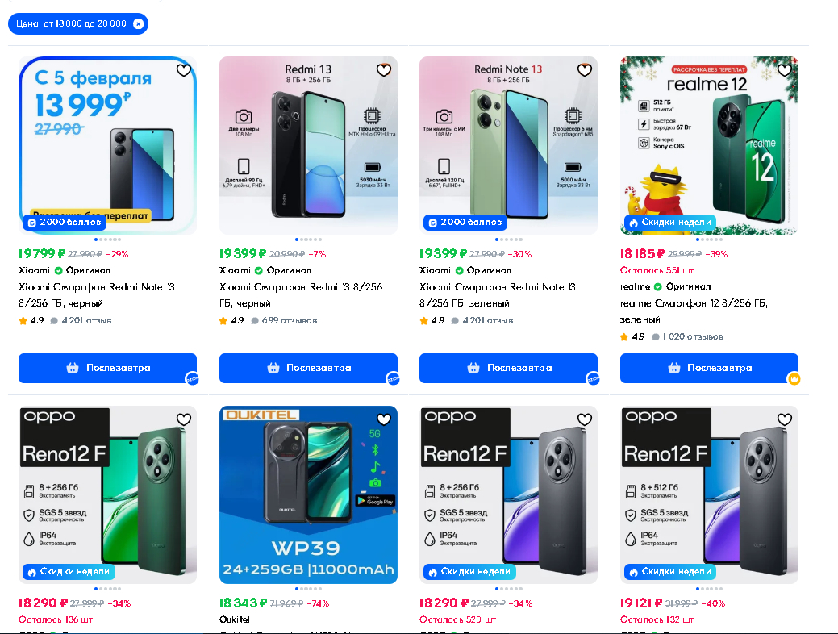This screenshot has width=838, height=634.
Task: Click heart on 8+512 OPPO Reno12 F
Action: coord(785,419)
